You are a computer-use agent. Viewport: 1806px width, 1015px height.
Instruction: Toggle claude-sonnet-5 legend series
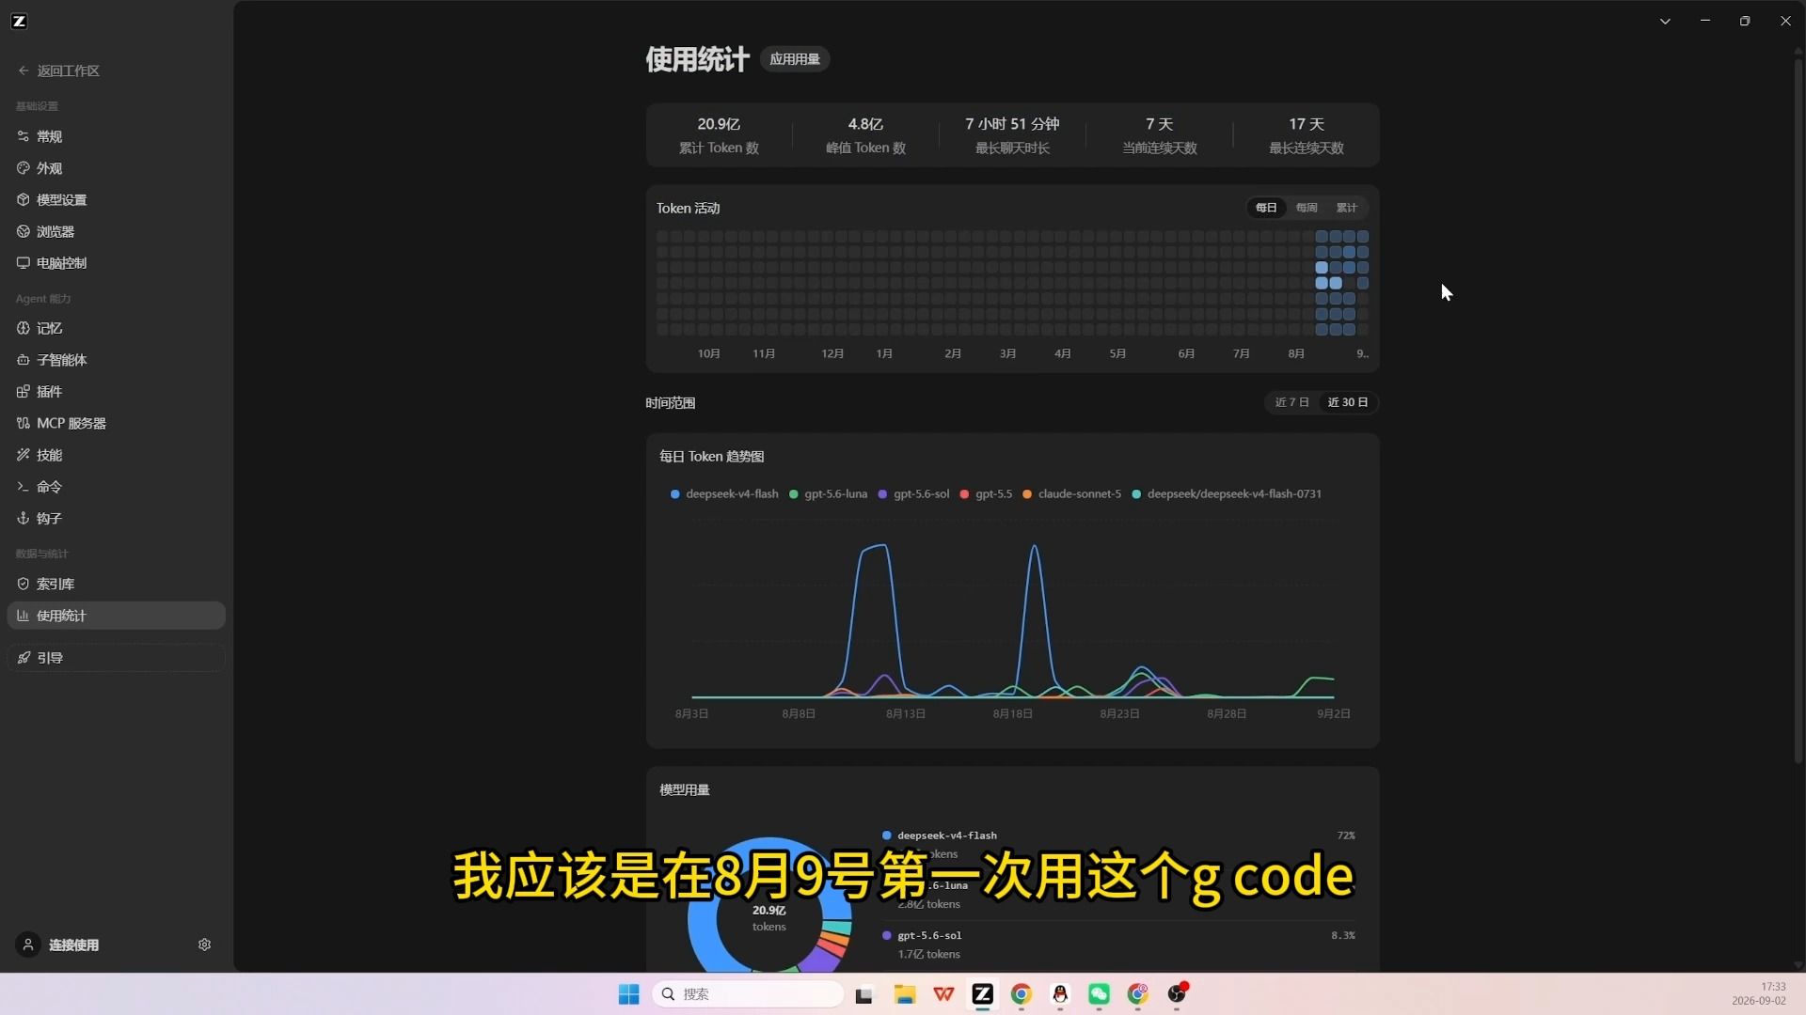point(1071,494)
